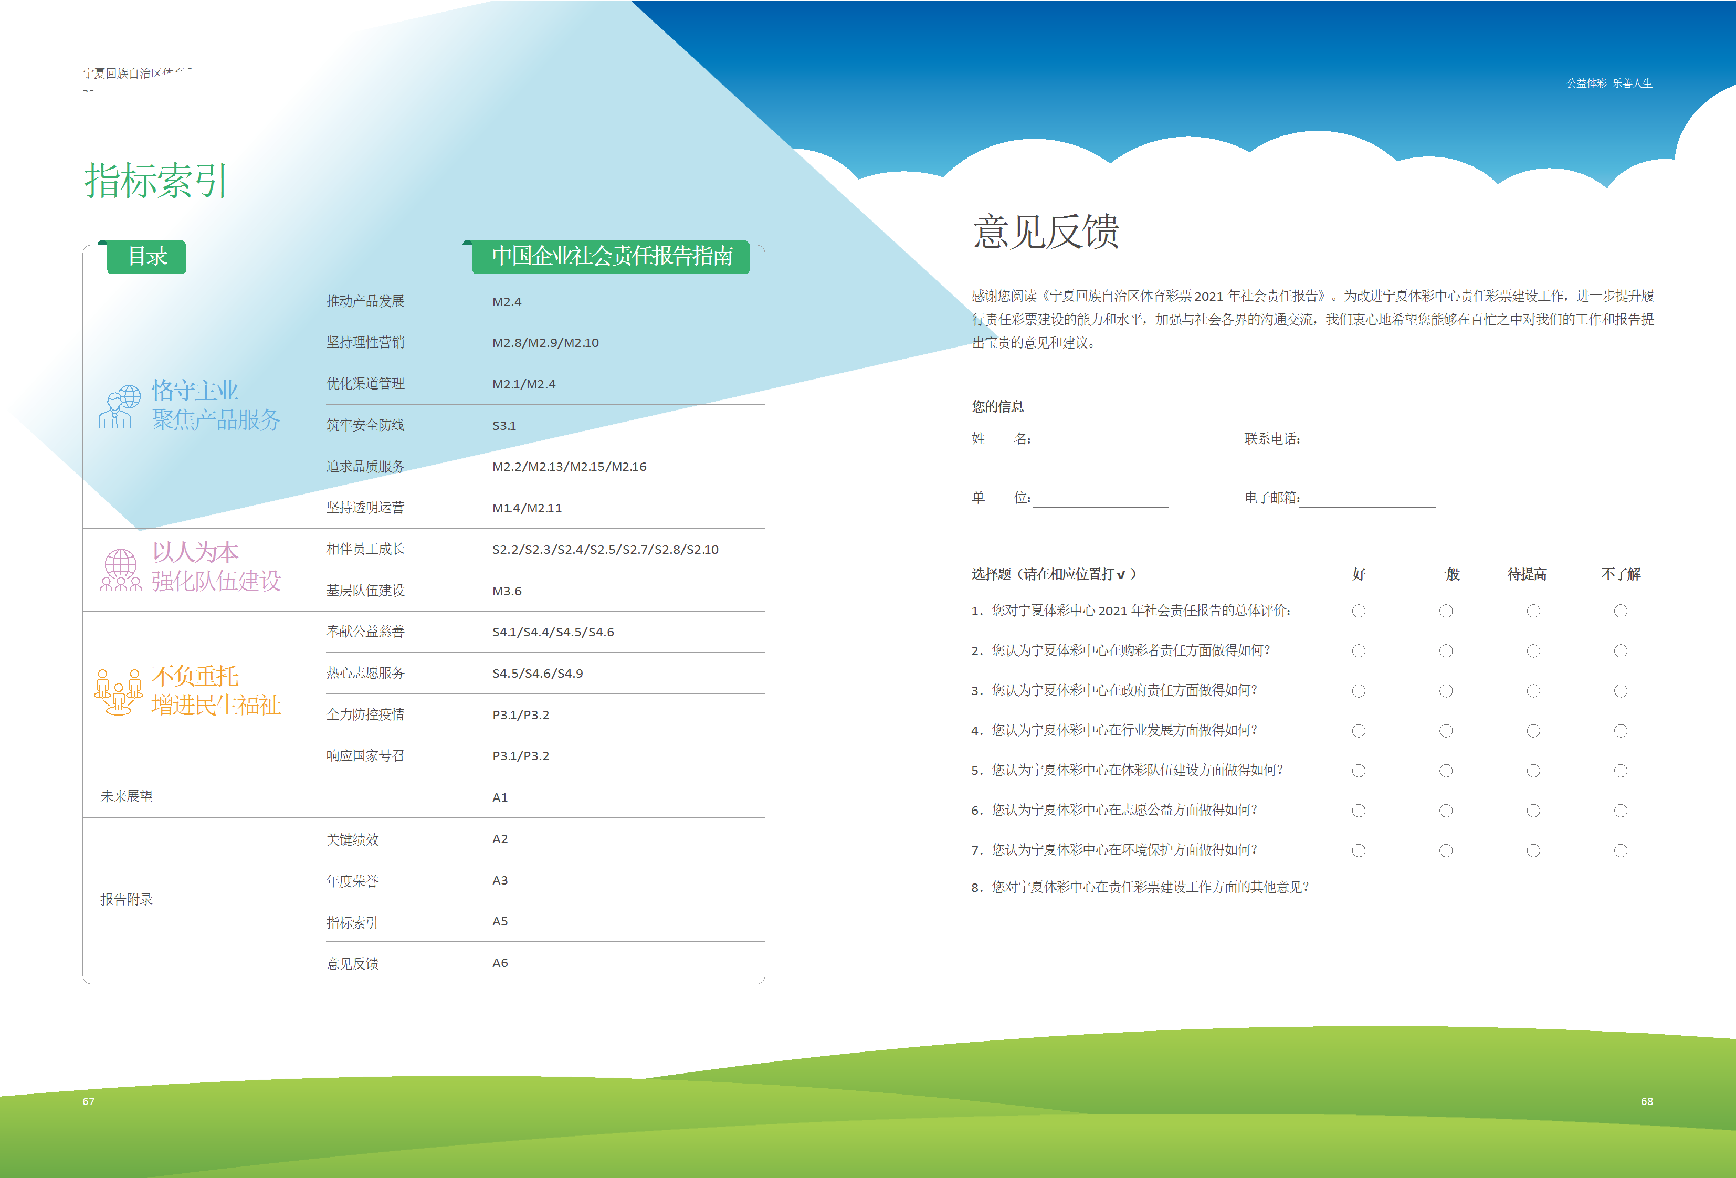This screenshot has width=1736, height=1178.
Task: Click the 未来展望 row in the index
Action: pos(127,796)
